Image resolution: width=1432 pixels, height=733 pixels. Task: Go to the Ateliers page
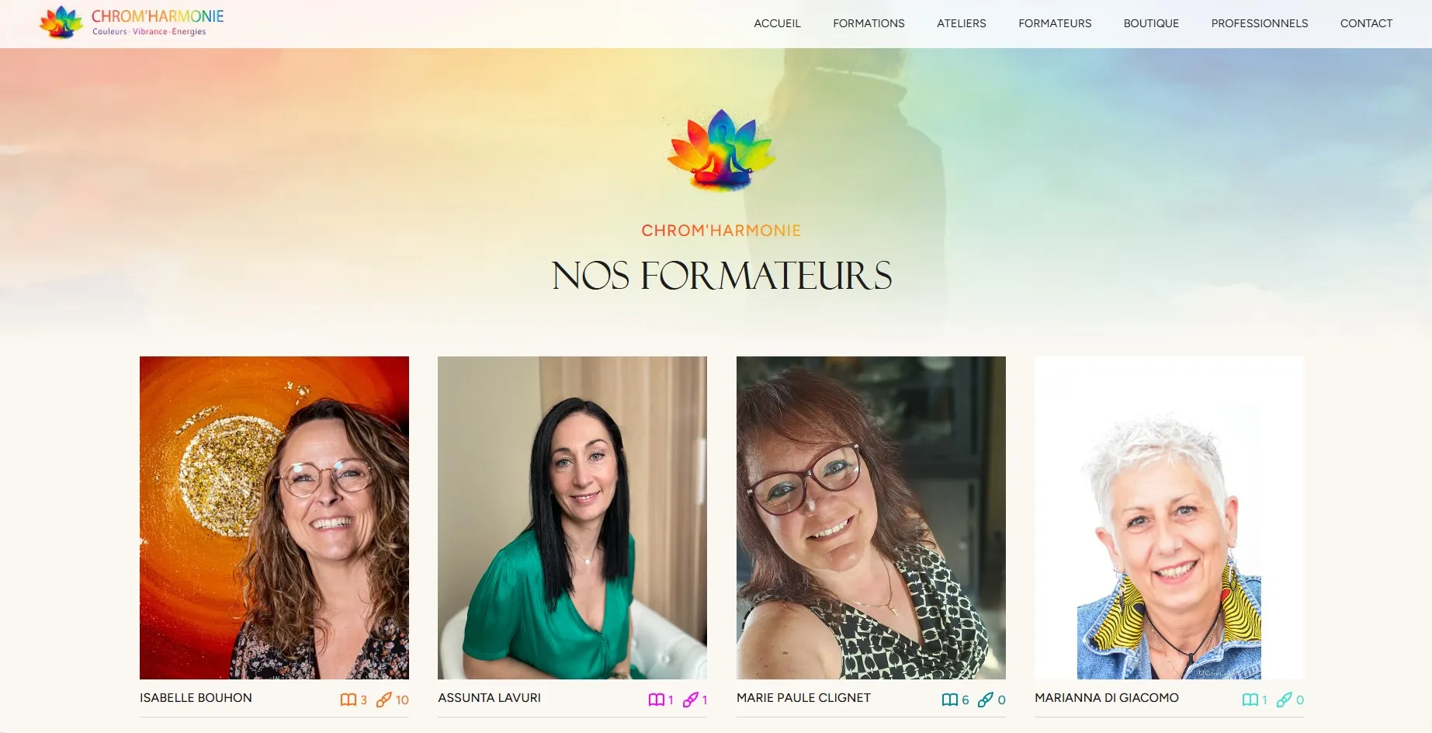(x=961, y=23)
